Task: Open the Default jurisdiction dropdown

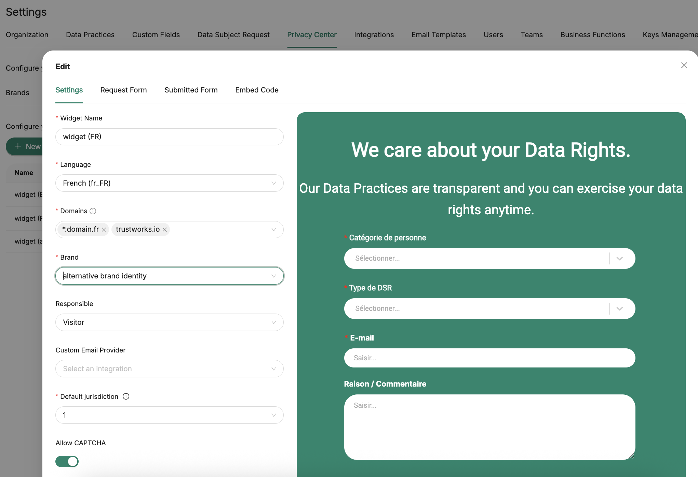Action: click(169, 415)
